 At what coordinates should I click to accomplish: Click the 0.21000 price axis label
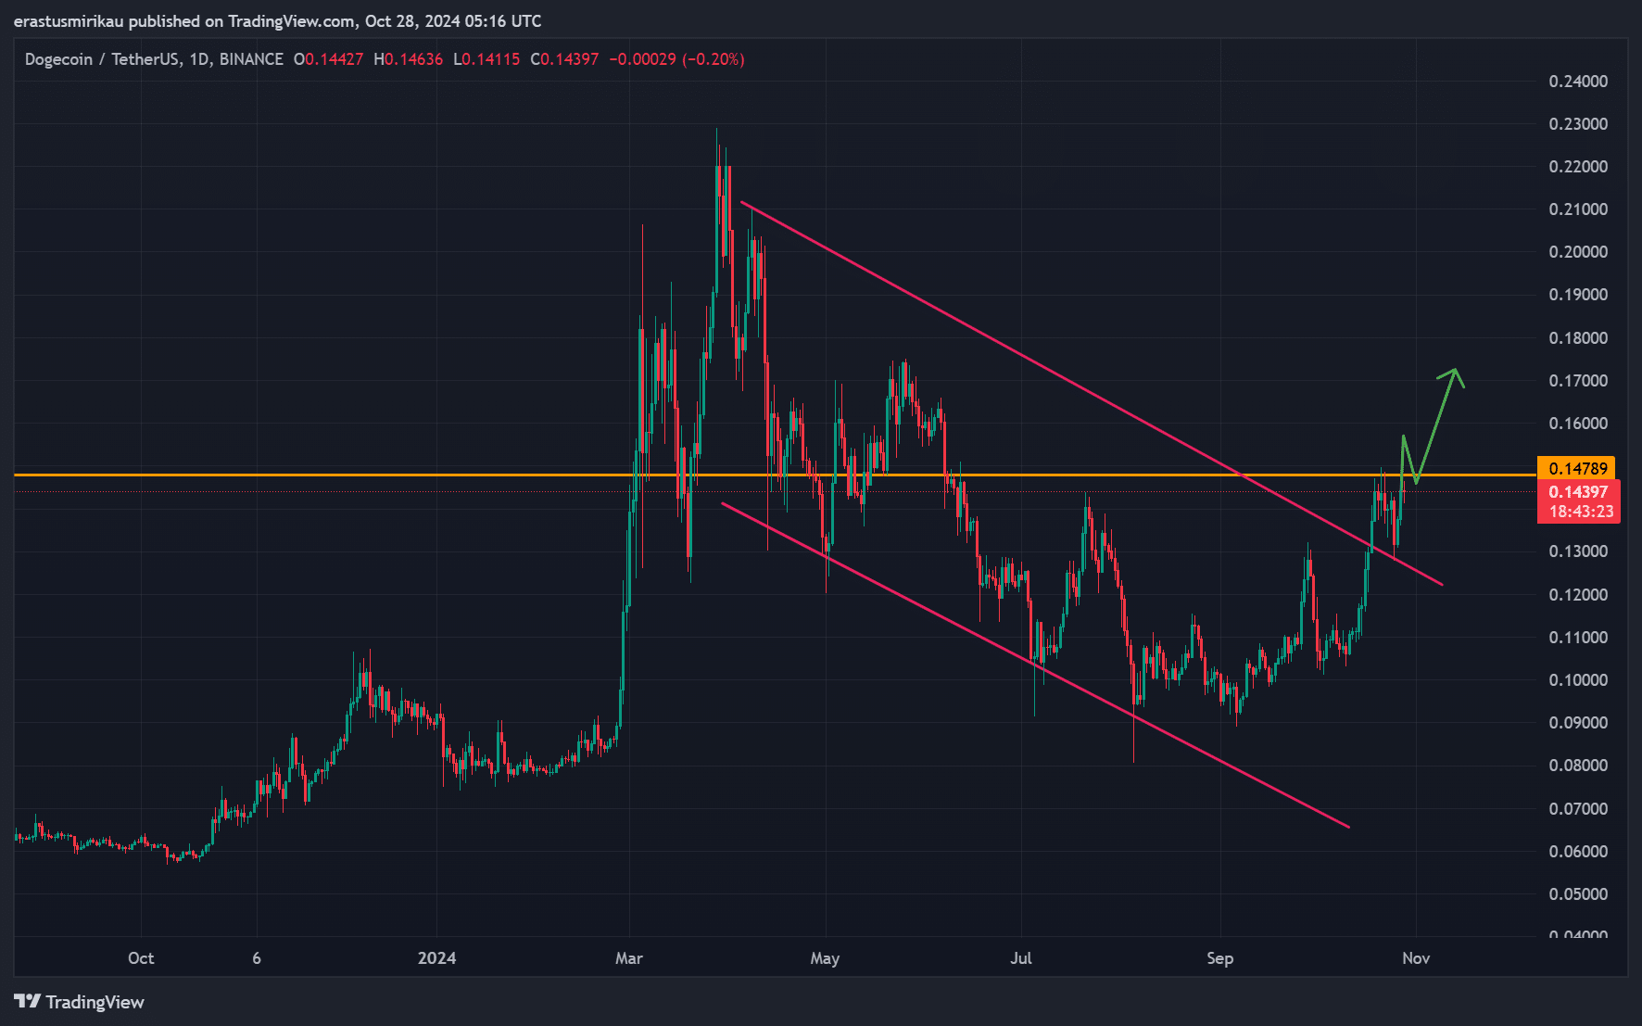tap(1578, 209)
